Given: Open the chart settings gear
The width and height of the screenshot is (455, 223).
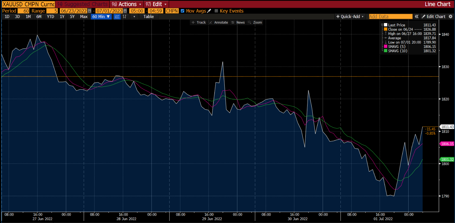Looking at the screenshot, I should 451,17.
